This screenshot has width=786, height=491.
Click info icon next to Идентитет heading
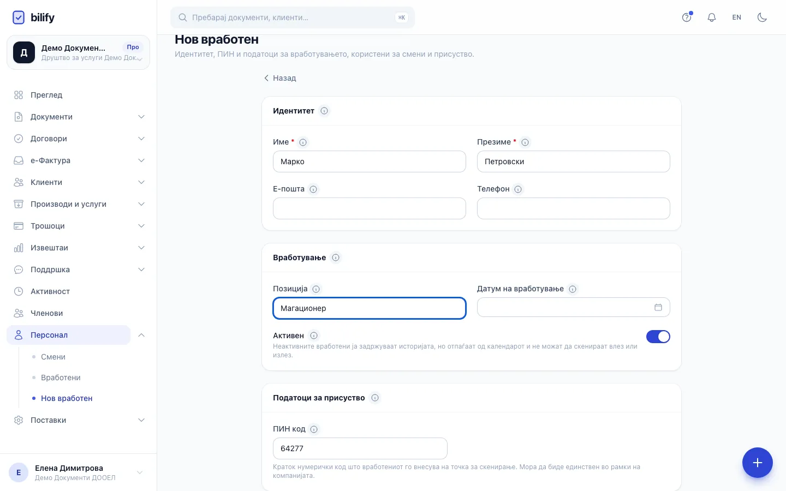(324, 111)
